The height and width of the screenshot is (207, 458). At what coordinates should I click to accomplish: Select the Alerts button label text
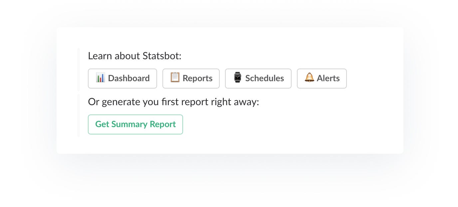tap(329, 78)
